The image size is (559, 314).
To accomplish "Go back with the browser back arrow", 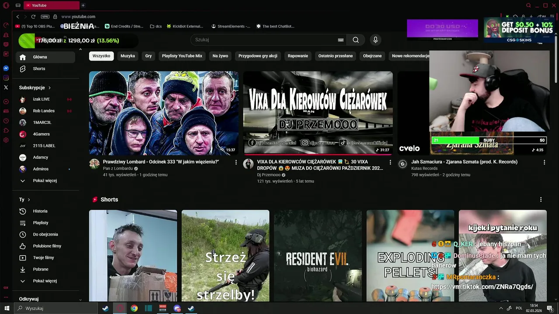I will coord(17,17).
